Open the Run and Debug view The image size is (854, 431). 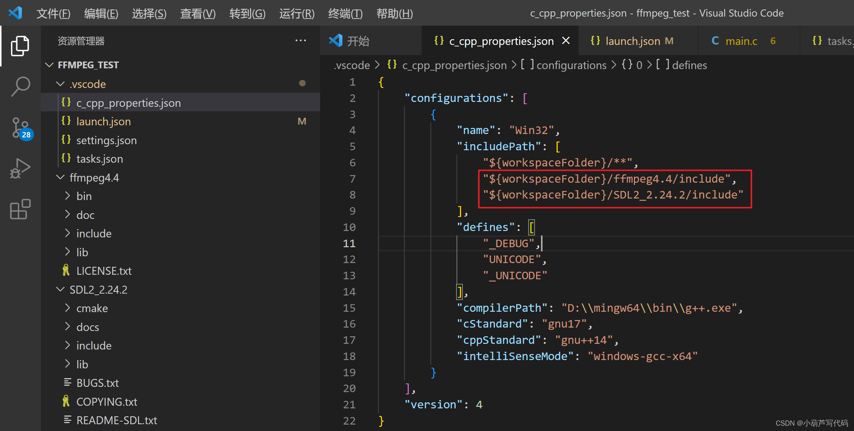pyautogui.click(x=20, y=169)
